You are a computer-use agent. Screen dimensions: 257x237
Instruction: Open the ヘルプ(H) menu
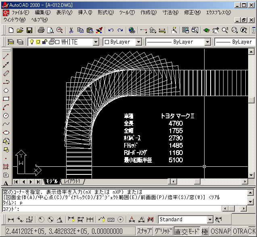(x=40, y=20)
